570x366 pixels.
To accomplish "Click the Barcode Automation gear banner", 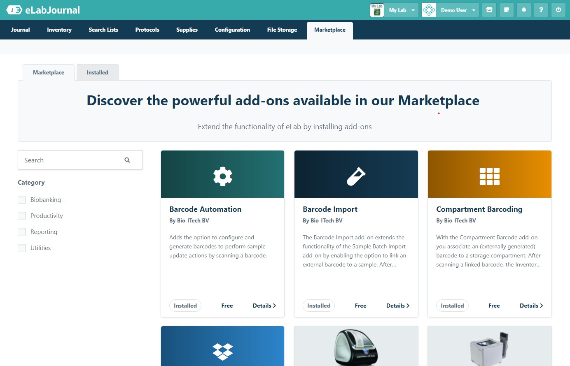I will point(222,174).
